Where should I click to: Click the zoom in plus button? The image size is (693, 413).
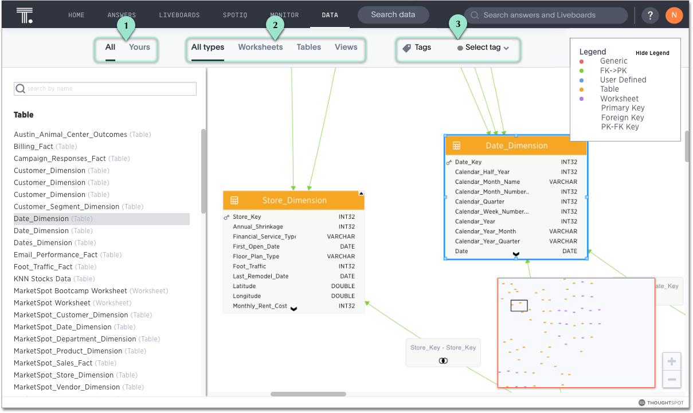[x=672, y=362]
